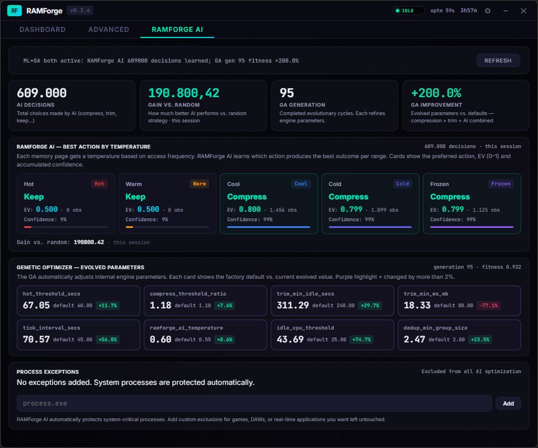Click the Frozen card confidence bar
538x448 pixels.
(x=472, y=227)
